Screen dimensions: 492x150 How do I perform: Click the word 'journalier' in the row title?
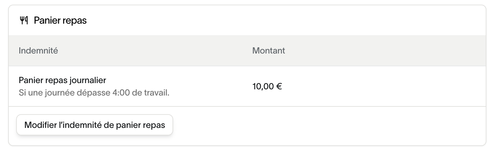88,80
